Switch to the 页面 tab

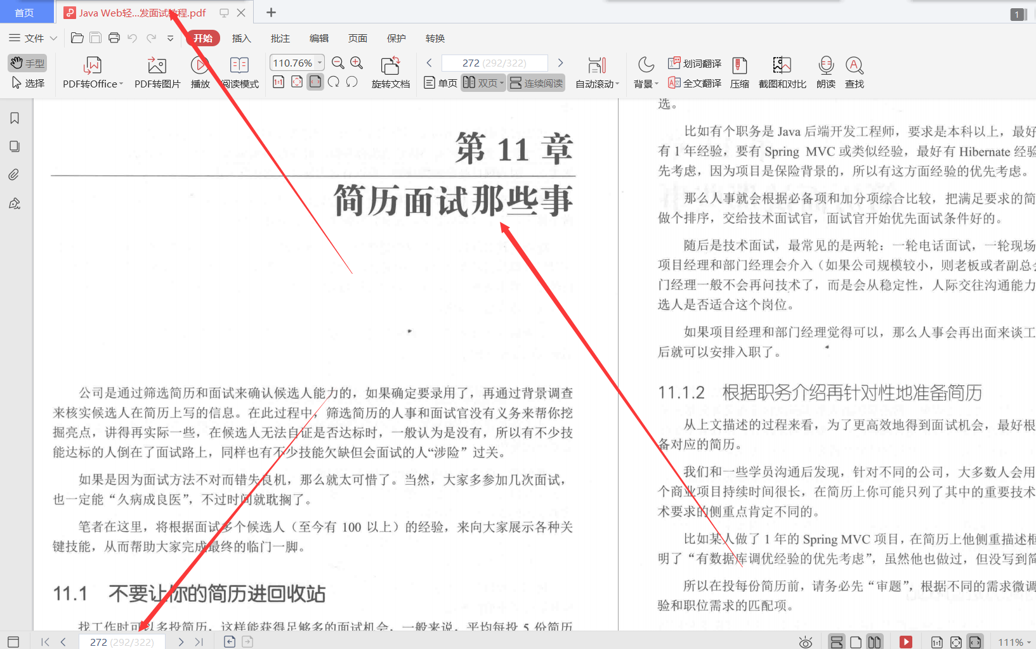tap(357, 39)
